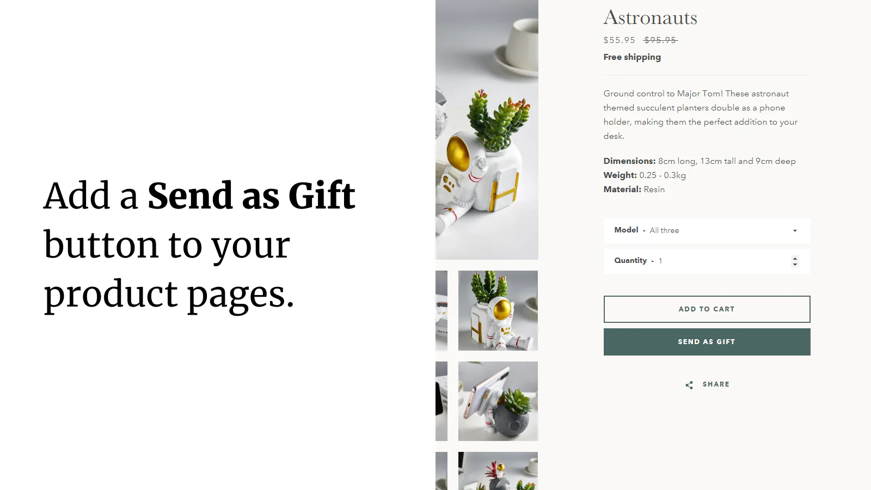The image size is (871, 490).
Task: Click the partially visible left thumbnail in the bottom row
Action: tap(441, 471)
